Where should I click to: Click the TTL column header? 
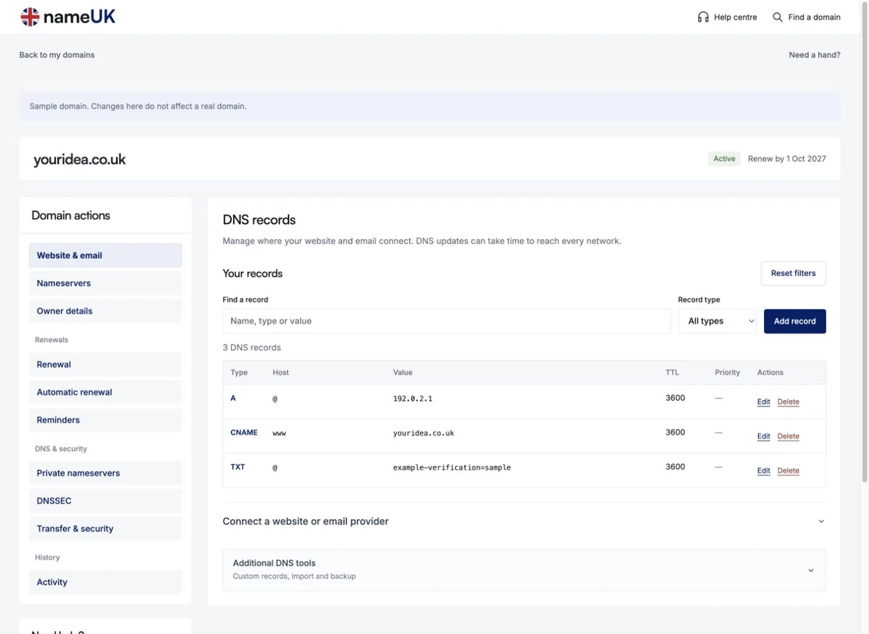[x=672, y=372]
